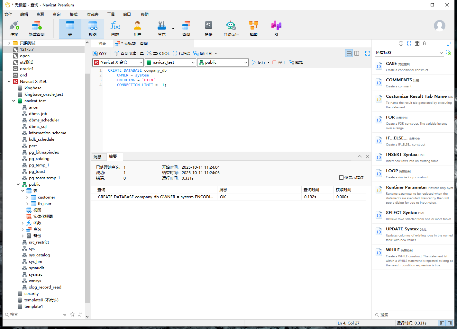Click the 代码段 button

coord(181,54)
